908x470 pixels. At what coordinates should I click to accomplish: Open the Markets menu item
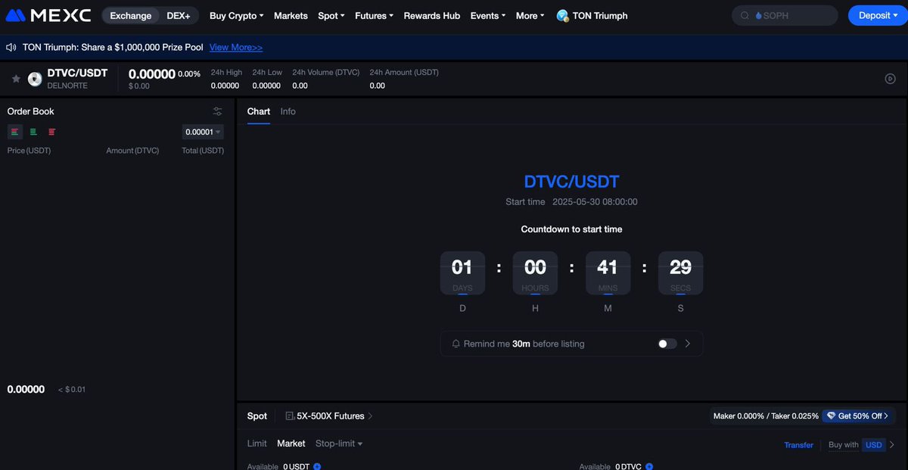(x=291, y=15)
